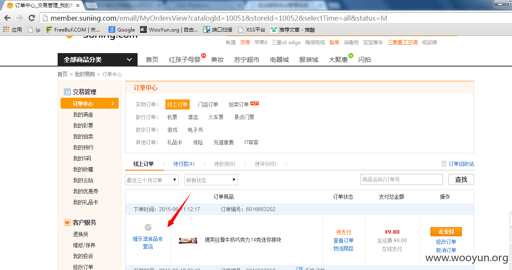Open 充值缴费 orders
The width and height of the screenshot is (512, 270).
(x=223, y=142)
